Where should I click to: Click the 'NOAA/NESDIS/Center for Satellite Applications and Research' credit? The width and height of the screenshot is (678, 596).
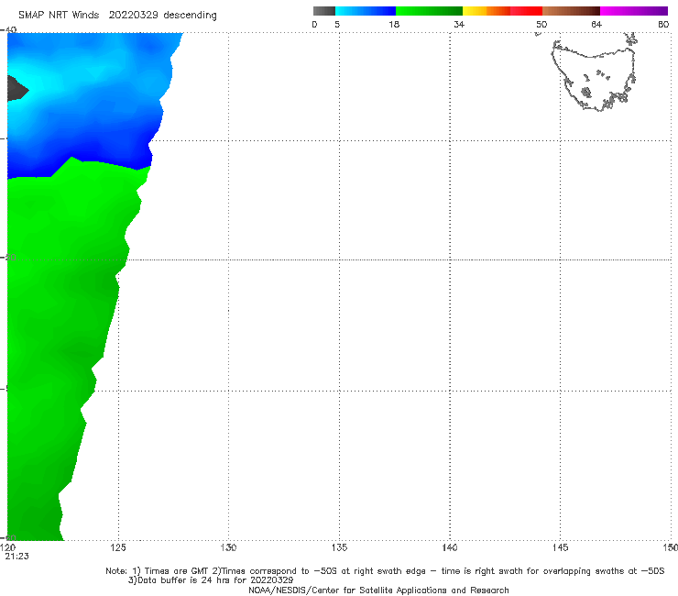tap(378, 590)
